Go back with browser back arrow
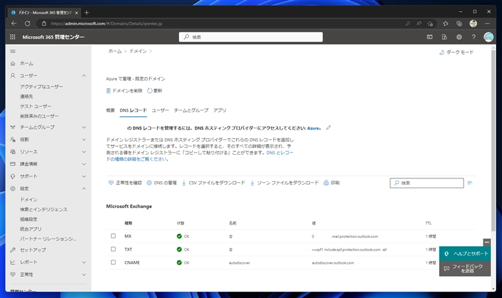The height and width of the screenshot is (298, 502). (x=14, y=23)
